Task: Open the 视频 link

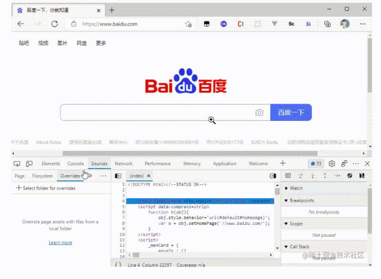Action: tap(43, 43)
